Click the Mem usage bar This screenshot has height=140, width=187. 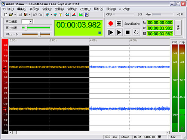tap(163, 15)
